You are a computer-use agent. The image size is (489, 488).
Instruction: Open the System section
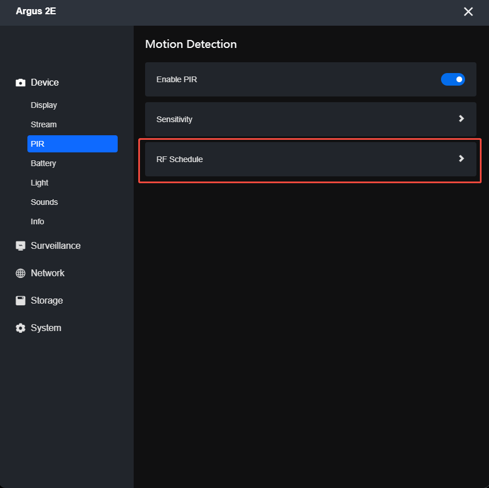point(46,328)
